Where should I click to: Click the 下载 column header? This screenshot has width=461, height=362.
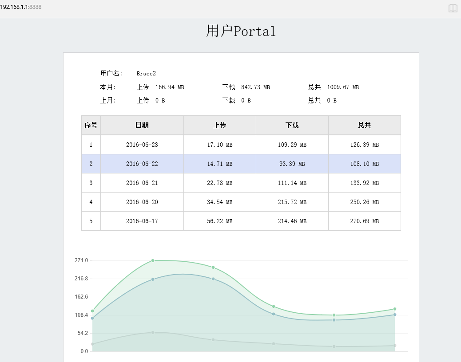click(292, 126)
